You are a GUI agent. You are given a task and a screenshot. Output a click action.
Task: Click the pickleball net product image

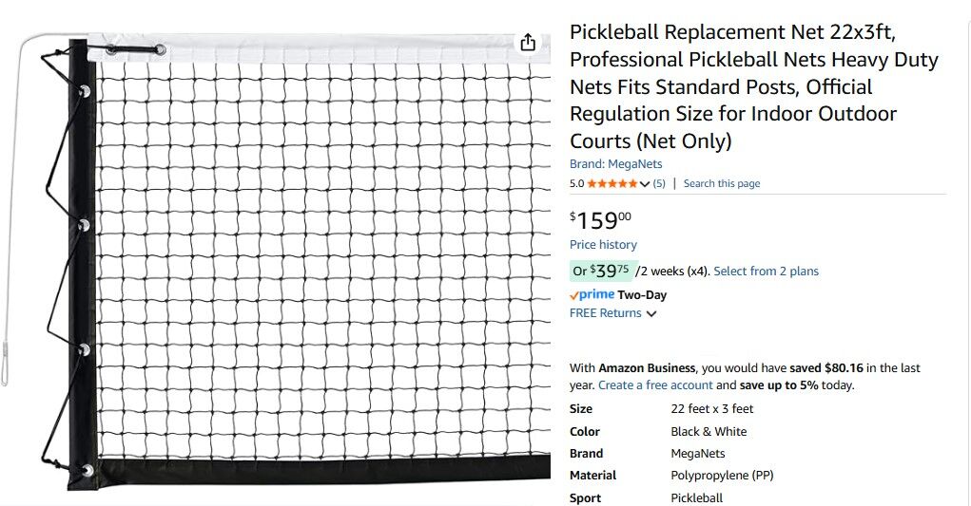285,256
